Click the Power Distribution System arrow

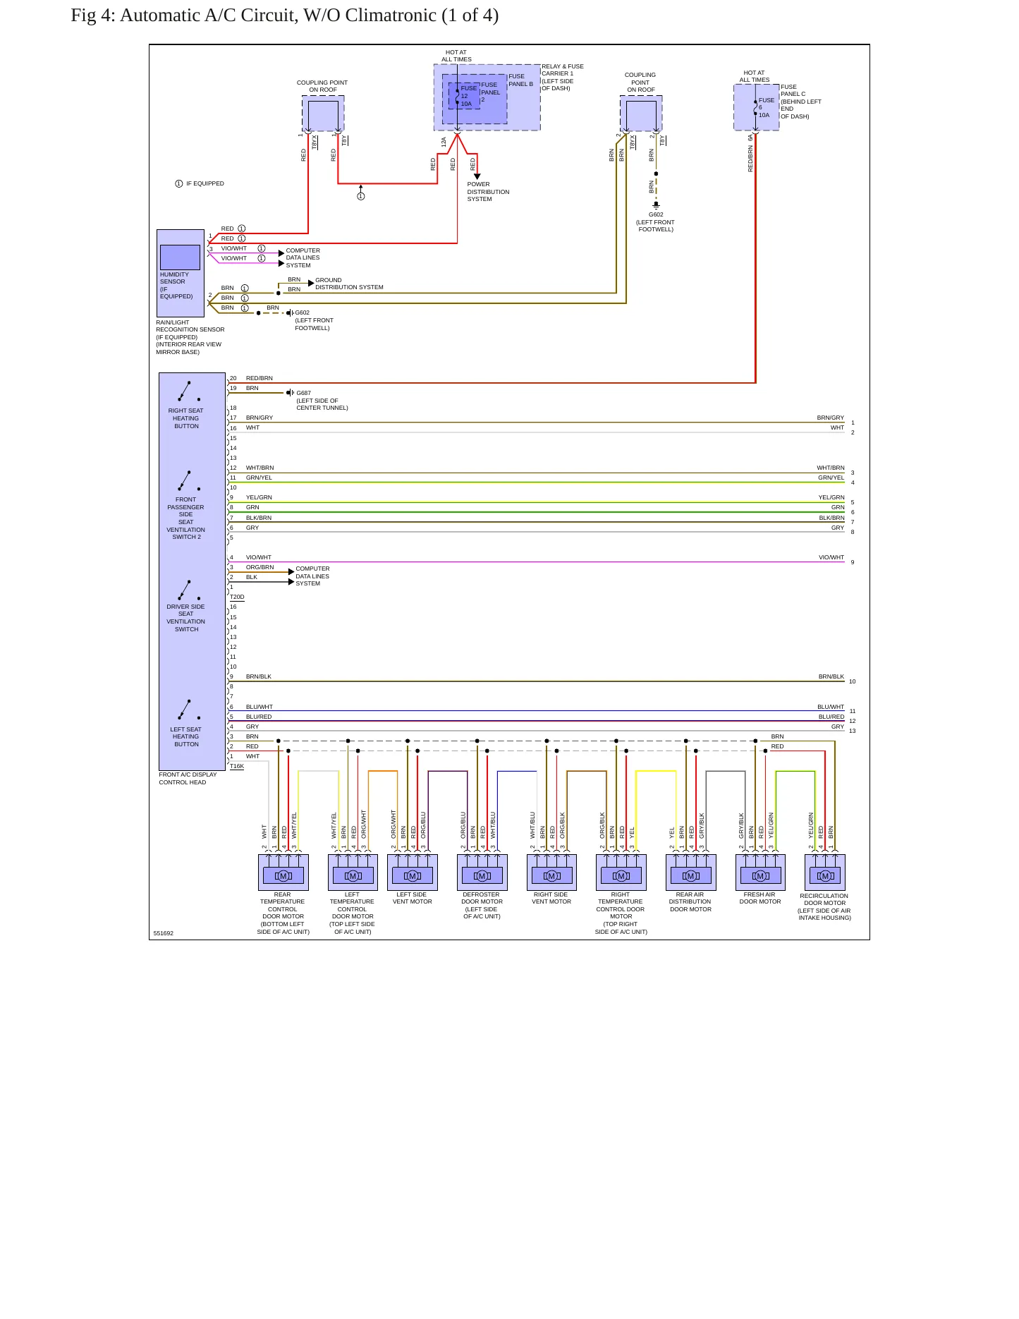point(477,176)
